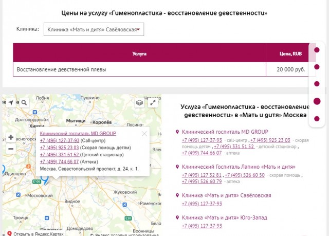
Task: Click Лапино phone +7 (495) 127 32 81
Action: (x=202, y=175)
